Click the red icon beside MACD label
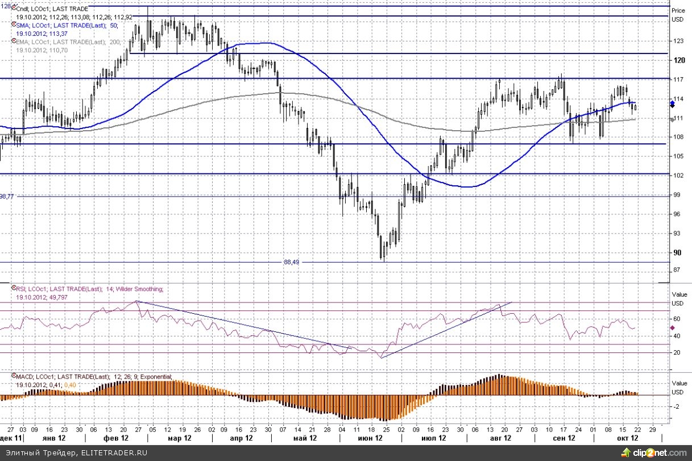Image resolution: width=692 pixels, height=461 pixels. (x=13, y=376)
